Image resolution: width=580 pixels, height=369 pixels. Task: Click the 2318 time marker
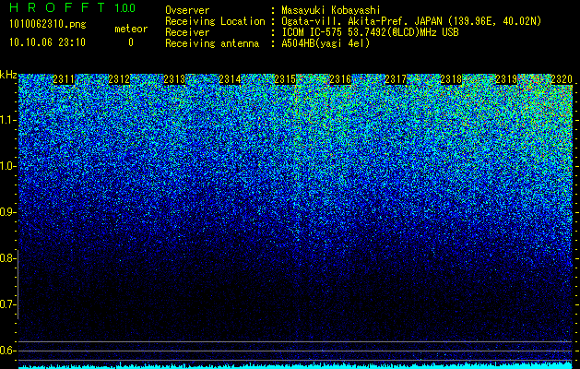pos(451,79)
